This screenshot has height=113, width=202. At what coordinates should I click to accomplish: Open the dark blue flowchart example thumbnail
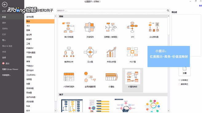pos(72,106)
